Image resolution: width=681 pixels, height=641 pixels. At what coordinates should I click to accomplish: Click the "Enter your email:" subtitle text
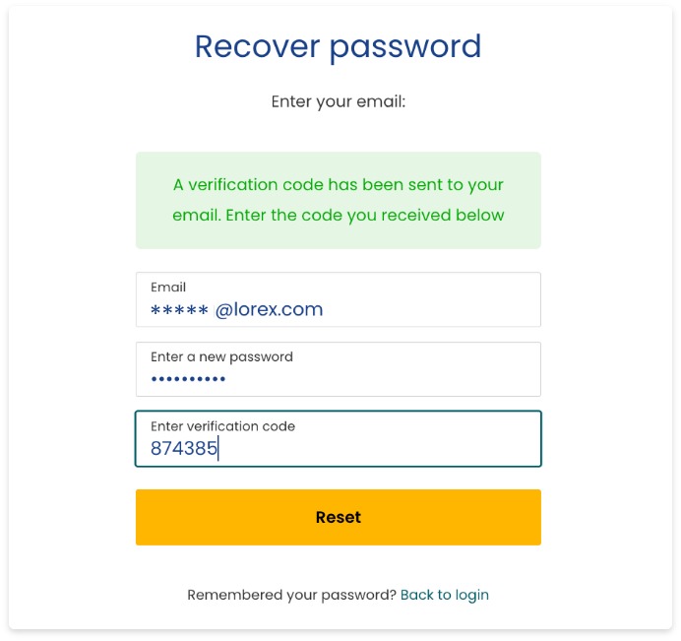[338, 101]
